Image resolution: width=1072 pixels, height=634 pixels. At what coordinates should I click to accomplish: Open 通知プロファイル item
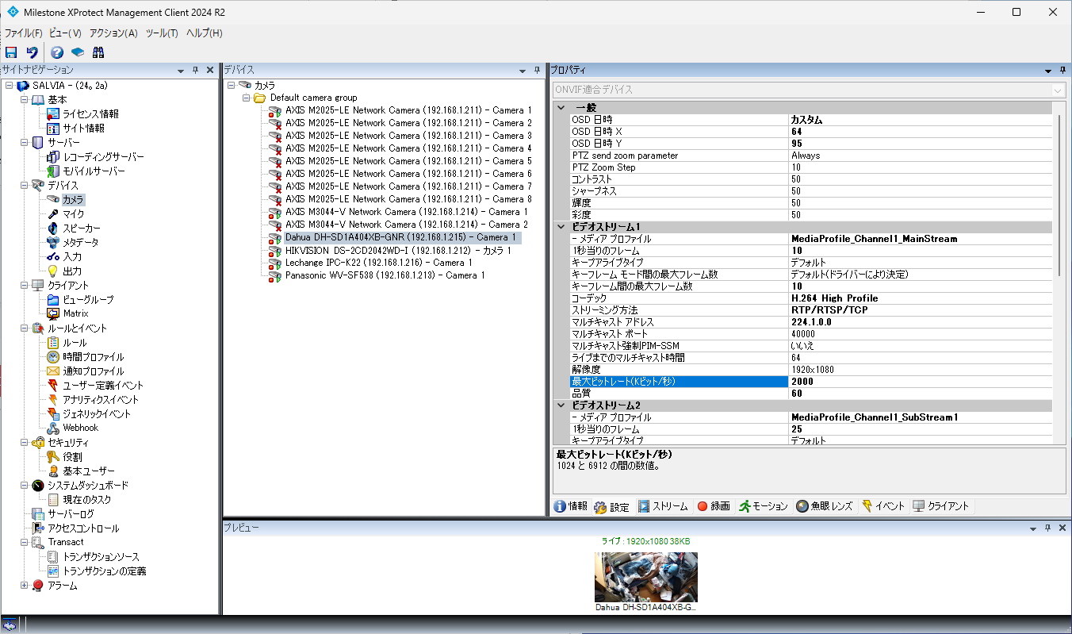point(93,371)
